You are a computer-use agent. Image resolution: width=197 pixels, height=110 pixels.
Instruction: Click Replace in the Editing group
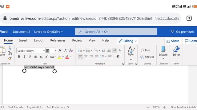(x=147, y=57)
